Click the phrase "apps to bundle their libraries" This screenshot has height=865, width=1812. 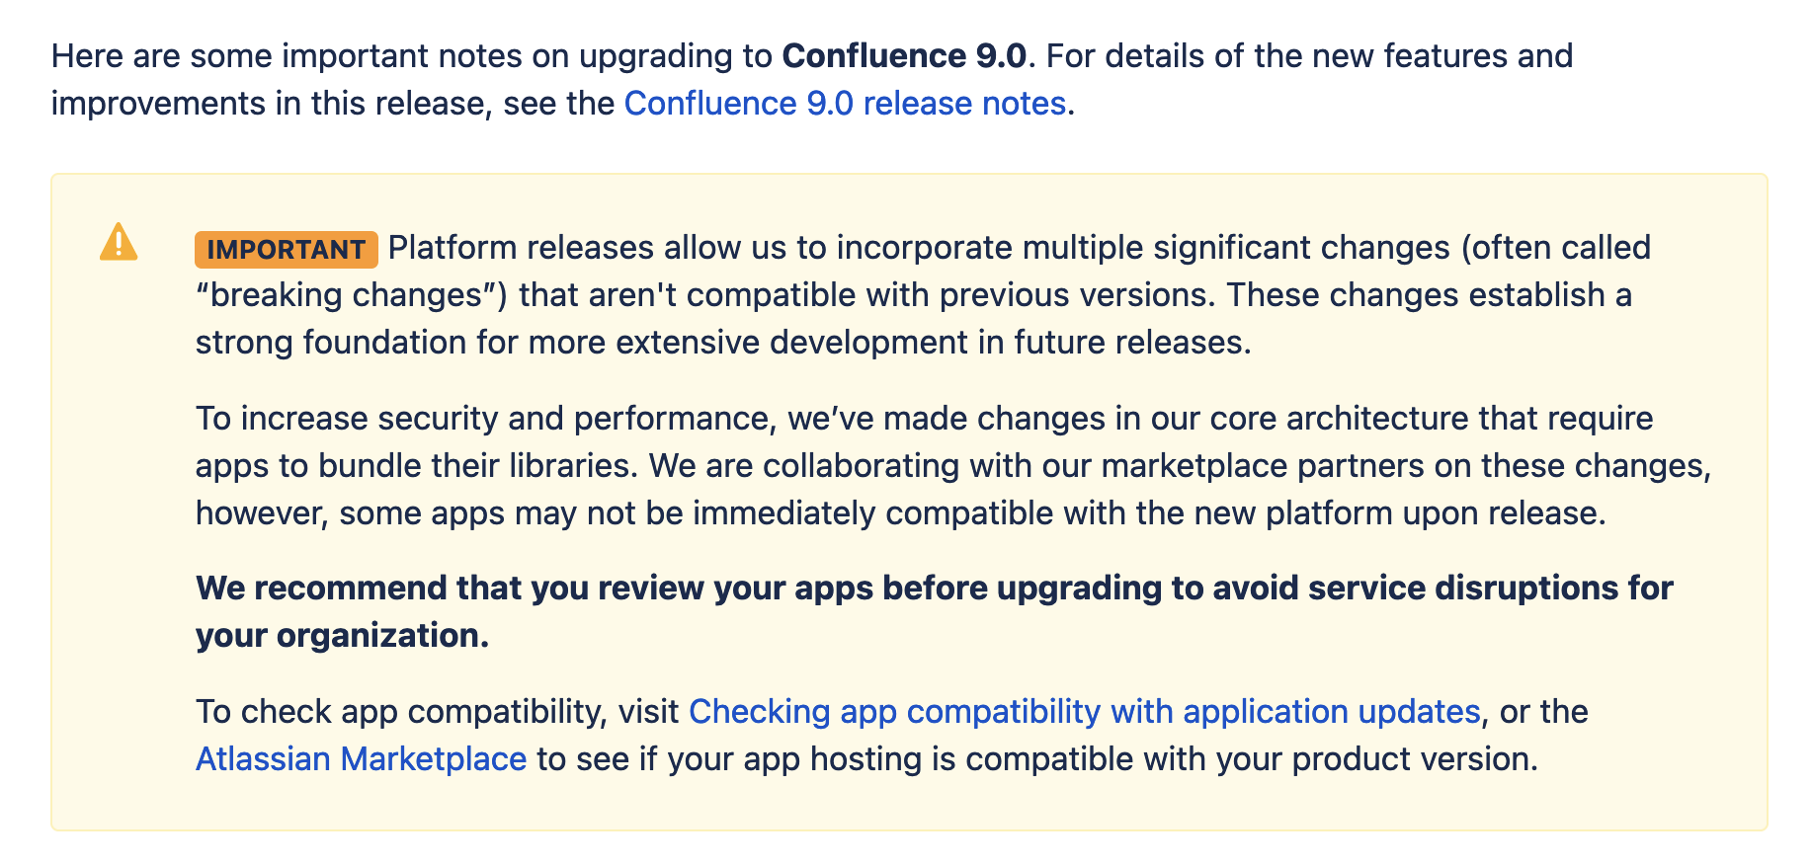click(416, 466)
